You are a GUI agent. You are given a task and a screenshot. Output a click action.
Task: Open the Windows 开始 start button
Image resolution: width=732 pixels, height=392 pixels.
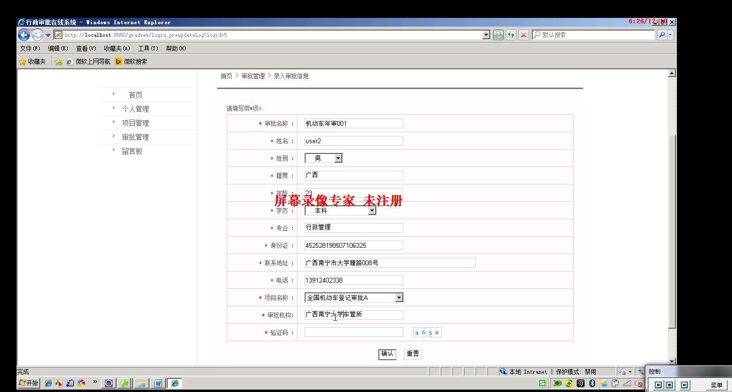29,383
